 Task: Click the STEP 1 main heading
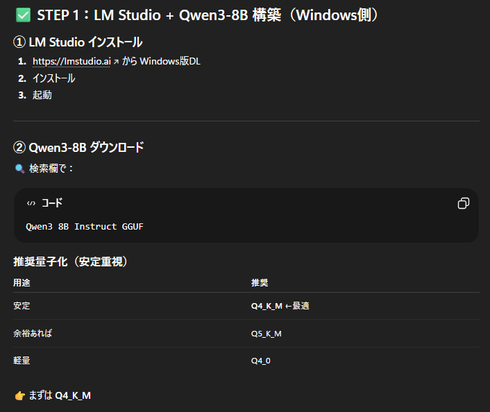(x=208, y=15)
